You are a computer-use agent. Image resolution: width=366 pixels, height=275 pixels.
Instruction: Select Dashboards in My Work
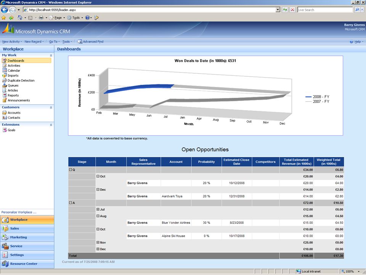[26, 61]
